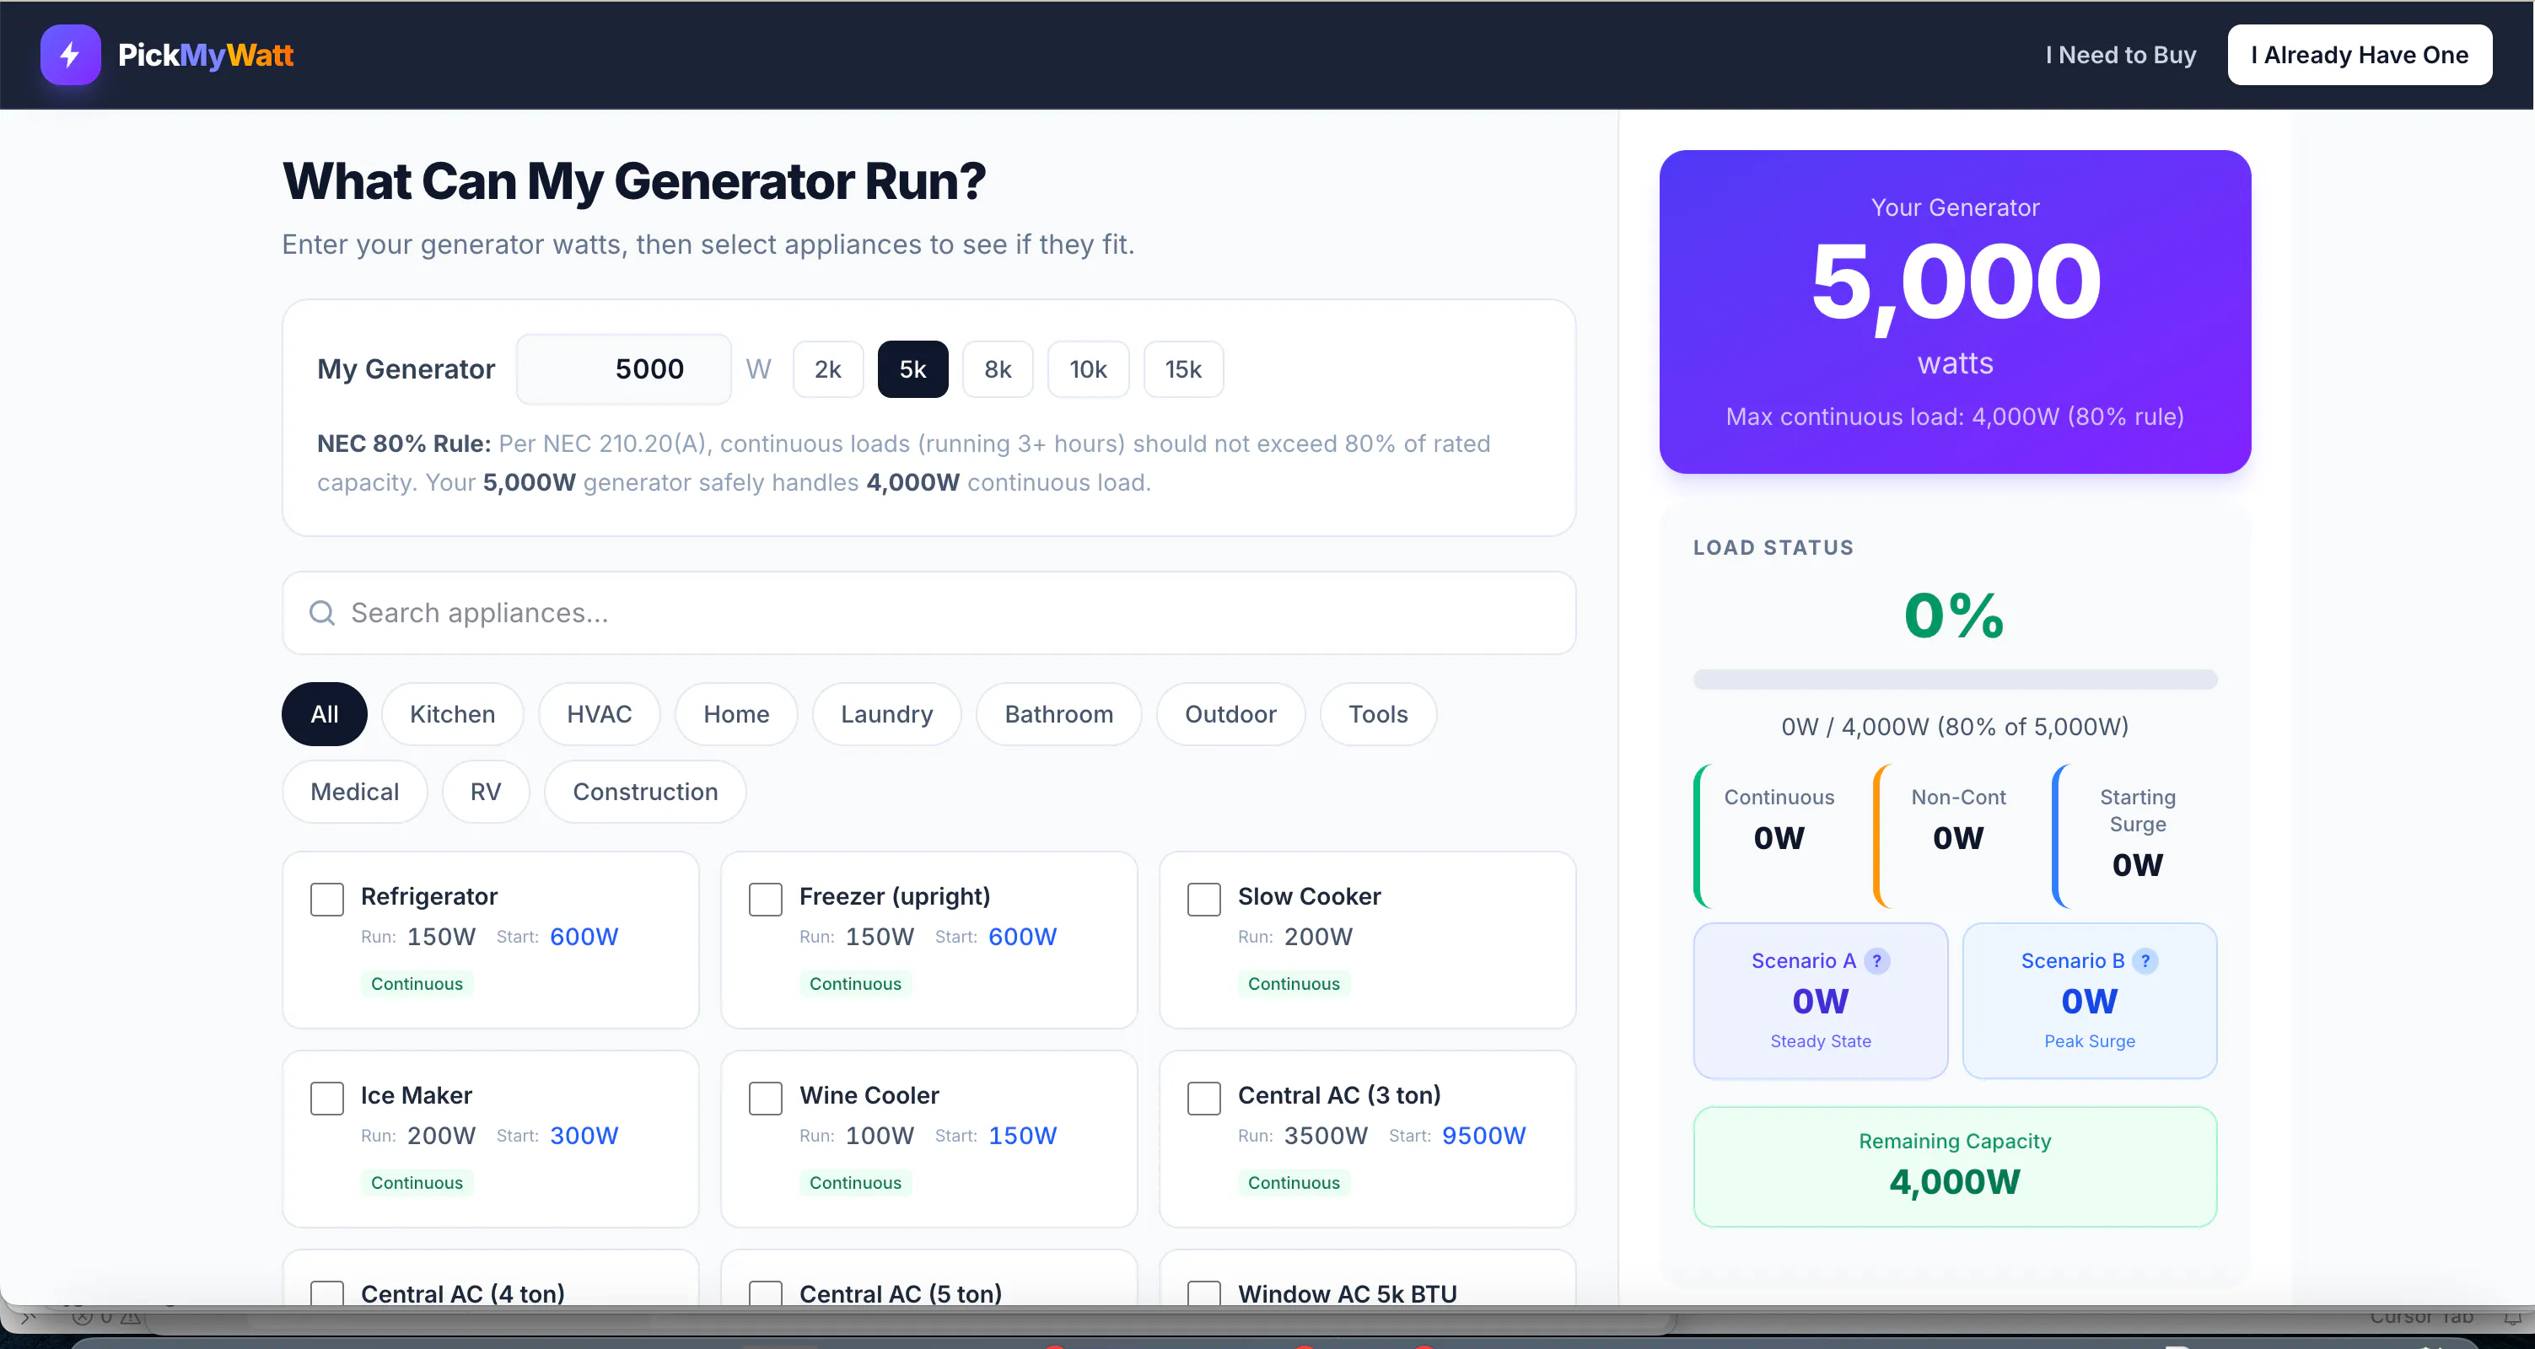Click the search magnifier icon
Screen dimensions: 2535x1349
pyautogui.click(x=322, y=613)
